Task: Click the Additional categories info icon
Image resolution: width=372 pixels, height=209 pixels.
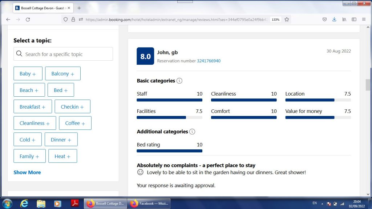Action: click(192, 132)
